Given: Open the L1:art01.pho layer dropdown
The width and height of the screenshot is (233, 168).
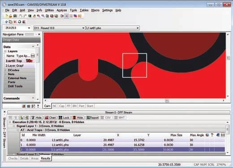Looking at the screenshot, I should 112,28.
